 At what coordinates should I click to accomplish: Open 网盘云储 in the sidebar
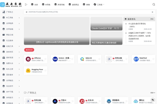pyautogui.click(x=10, y=35)
